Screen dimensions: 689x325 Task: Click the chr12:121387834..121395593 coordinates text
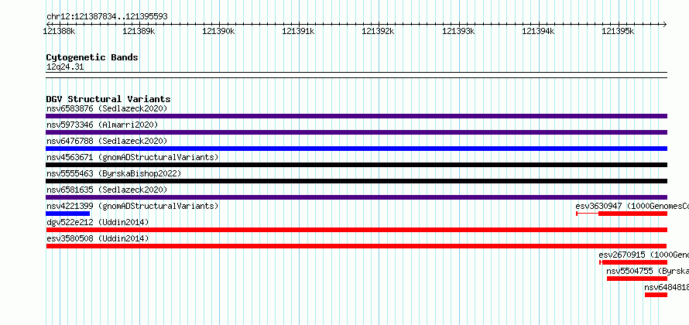[x=107, y=17]
